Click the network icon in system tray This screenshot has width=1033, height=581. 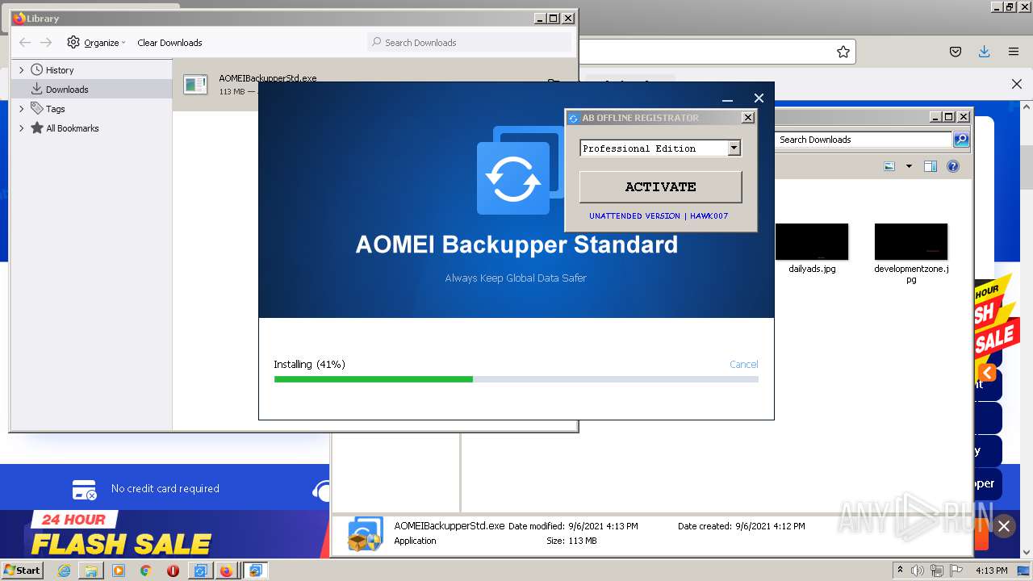click(x=938, y=570)
